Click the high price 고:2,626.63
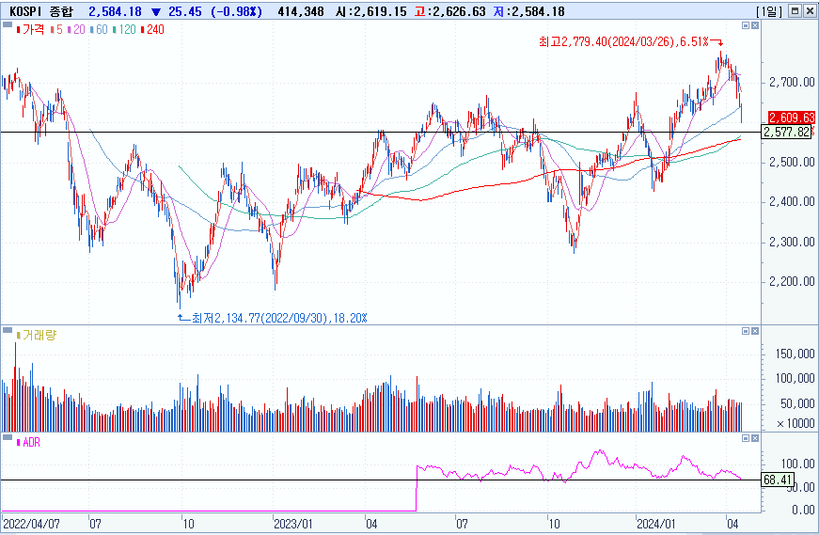Image resolution: width=819 pixels, height=535 pixels. coord(449,11)
